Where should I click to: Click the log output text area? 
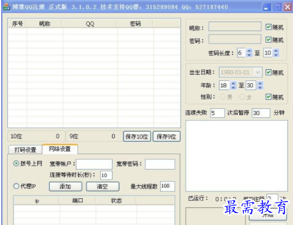(236, 156)
